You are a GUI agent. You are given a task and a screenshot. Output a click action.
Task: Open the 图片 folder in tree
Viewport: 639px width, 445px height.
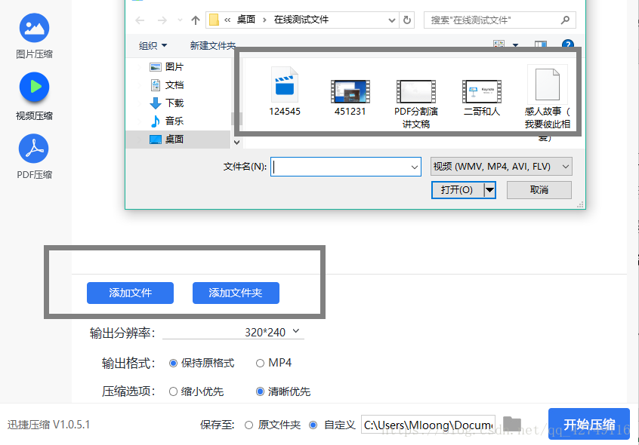tap(167, 66)
